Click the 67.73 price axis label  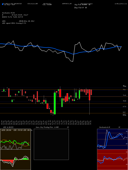pyautogui.click(x=124, y=107)
